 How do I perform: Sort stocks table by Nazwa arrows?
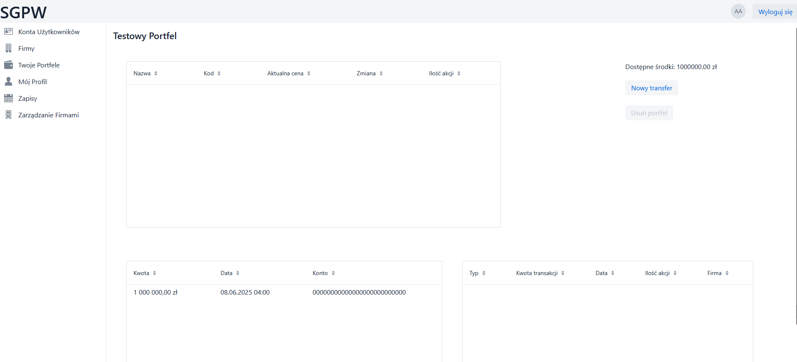click(156, 73)
